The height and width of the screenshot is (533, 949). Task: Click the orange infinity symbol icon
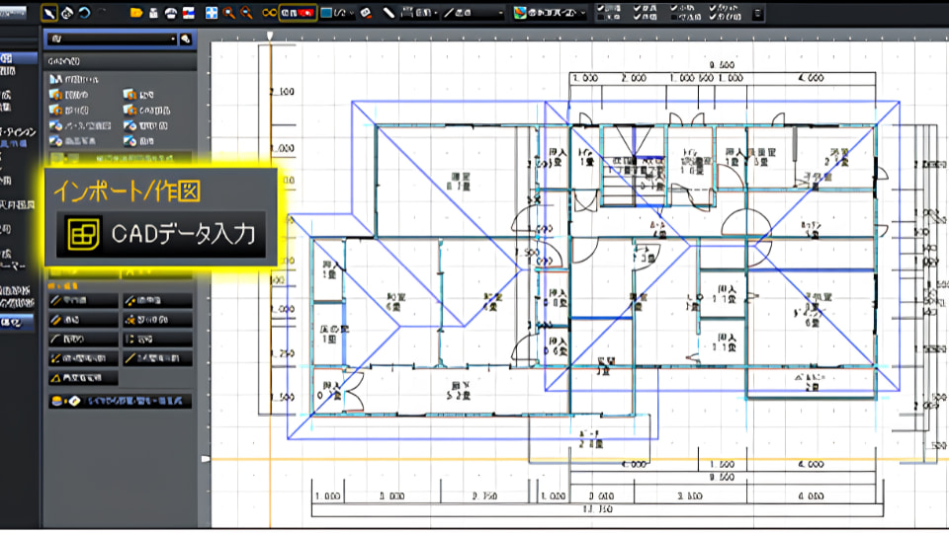coord(269,13)
